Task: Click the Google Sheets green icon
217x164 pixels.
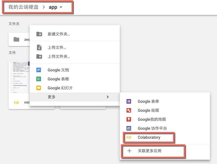Action: [x=39, y=79]
